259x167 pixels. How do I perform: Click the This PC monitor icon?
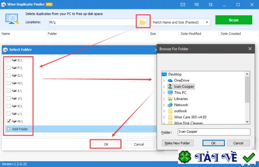click(170, 93)
